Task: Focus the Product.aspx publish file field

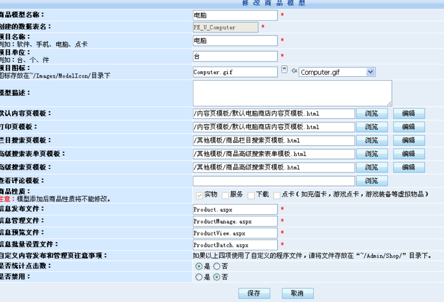Action: tap(235, 210)
